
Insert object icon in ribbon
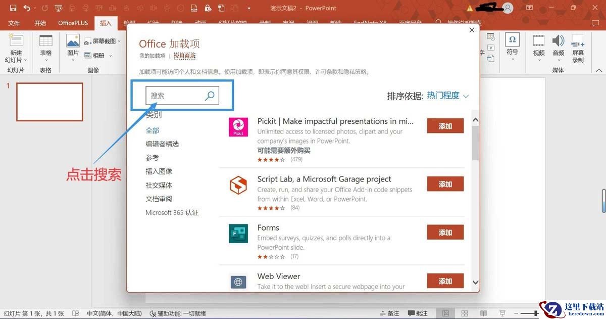pos(490,58)
